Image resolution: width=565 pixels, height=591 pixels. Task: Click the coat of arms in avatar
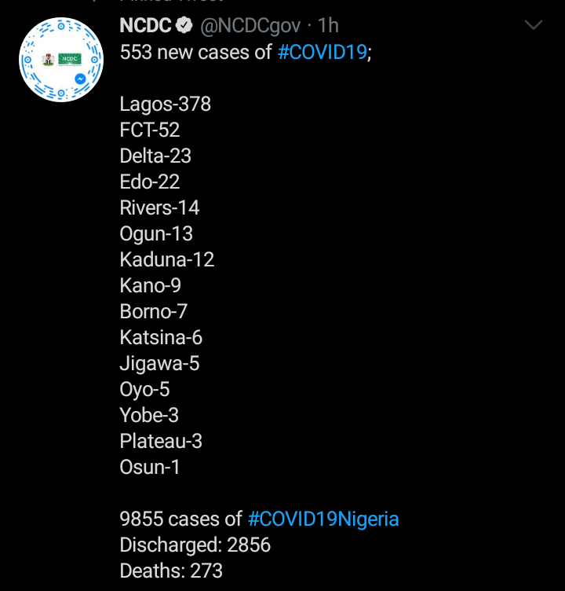pyautogui.click(x=47, y=59)
